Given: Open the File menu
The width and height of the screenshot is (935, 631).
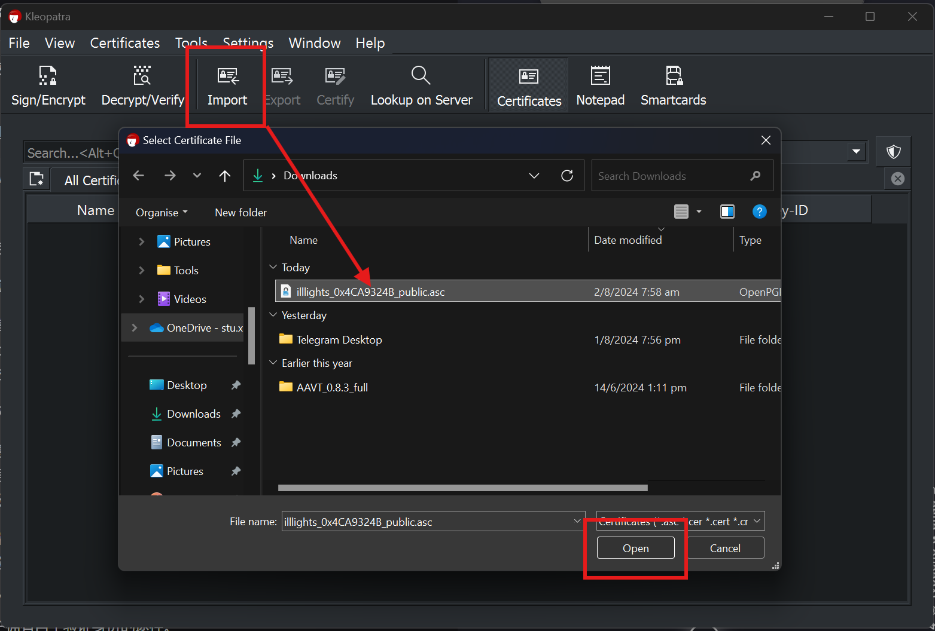Looking at the screenshot, I should pyautogui.click(x=19, y=43).
